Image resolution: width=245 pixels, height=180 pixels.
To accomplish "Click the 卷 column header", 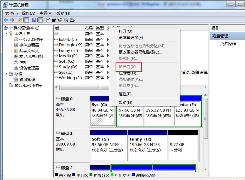I will tap(68, 28).
